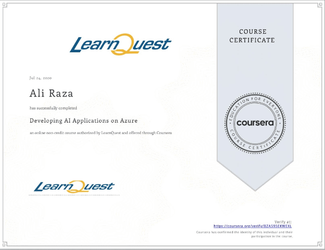Click 'Coursera has confirmed the identity' note
Image resolution: width=325 pixels, height=250 pixels.
click(244, 234)
